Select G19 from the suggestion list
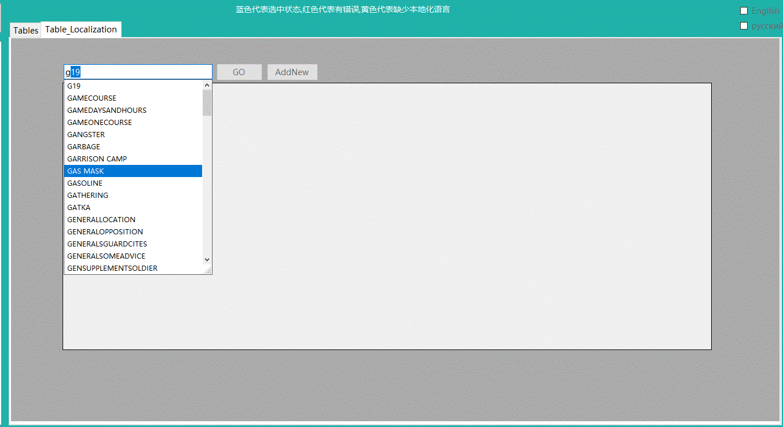The height and width of the screenshot is (427, 783). (x=74, y=86)
